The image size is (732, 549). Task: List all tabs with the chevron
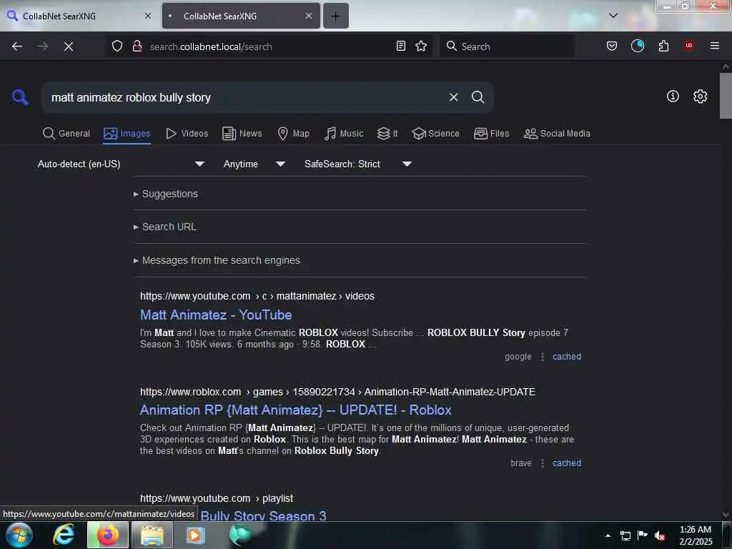(613, 16)
